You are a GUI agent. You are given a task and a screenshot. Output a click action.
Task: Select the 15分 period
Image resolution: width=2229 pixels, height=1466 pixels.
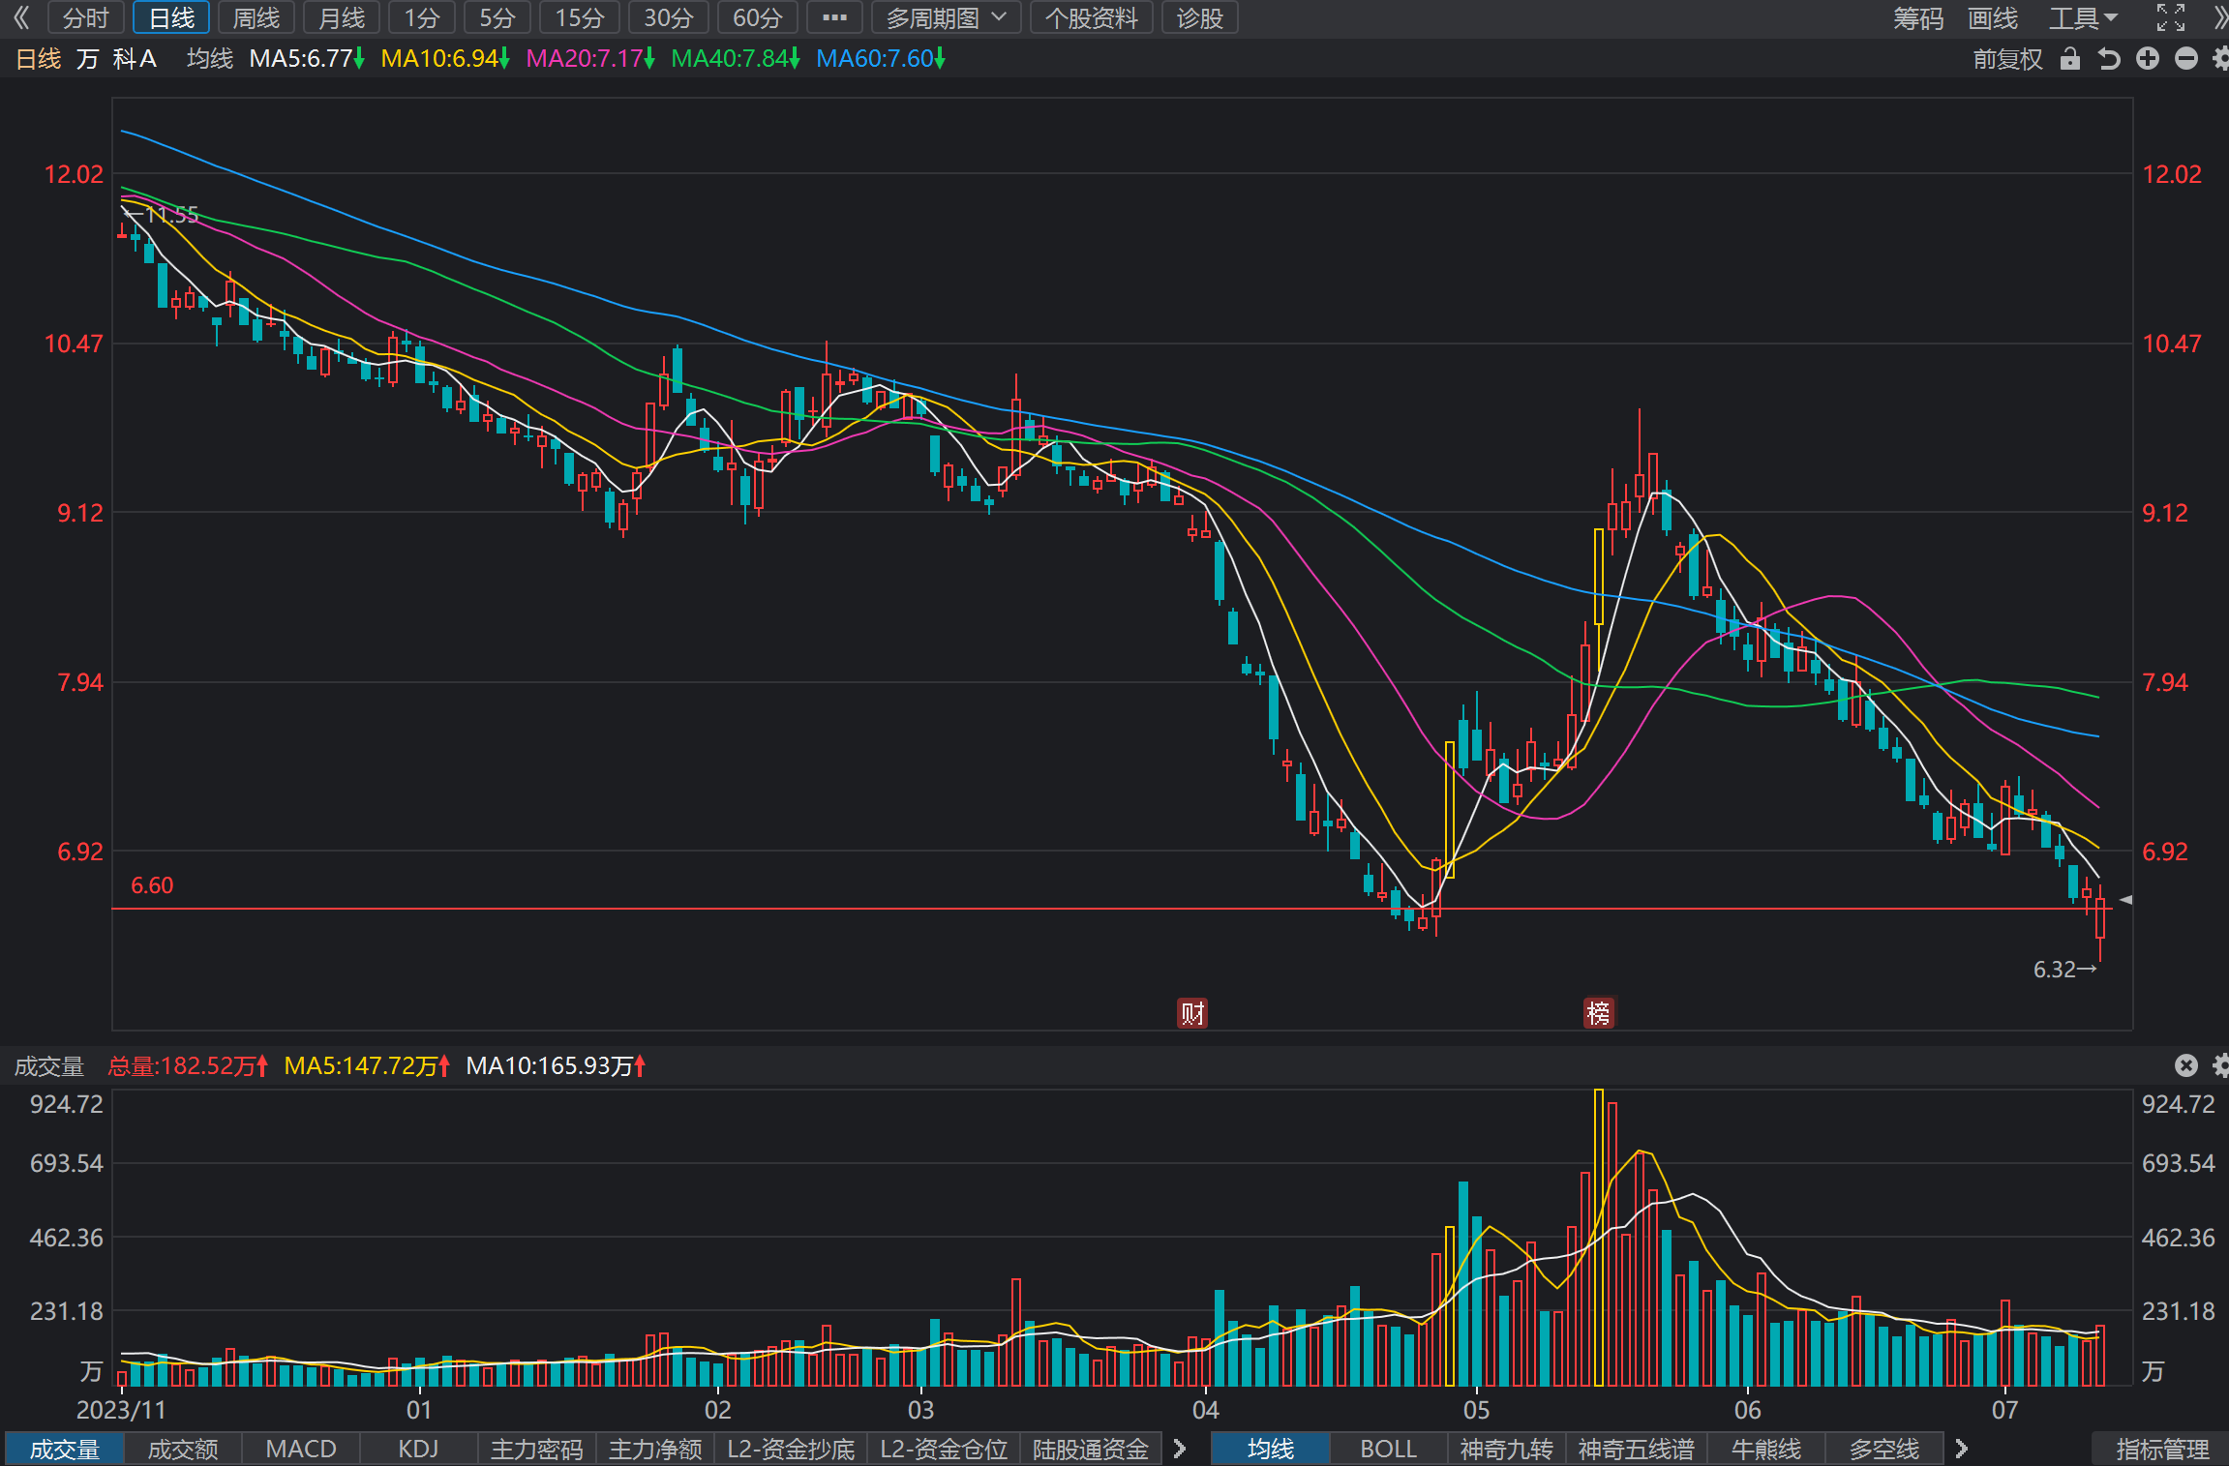[x=580, y=17]
